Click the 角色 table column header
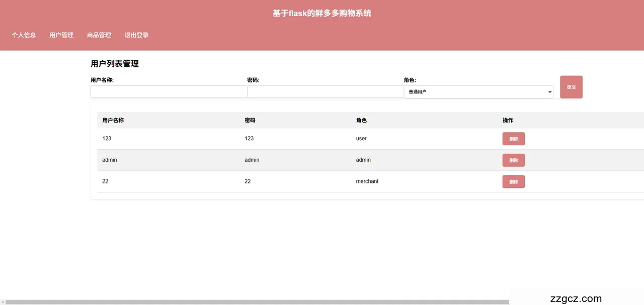Viewport: 644px width, 305px height. tap(361, 121)
